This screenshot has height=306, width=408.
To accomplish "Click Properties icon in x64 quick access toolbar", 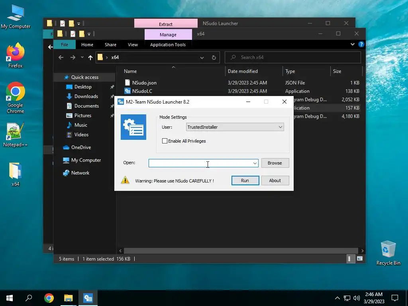I will [x=73, y=34].
